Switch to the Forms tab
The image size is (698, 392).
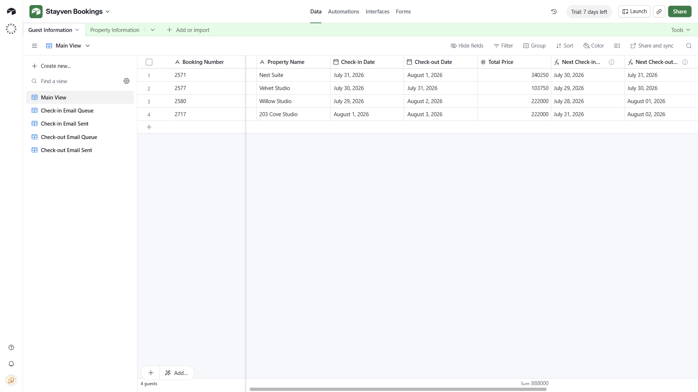point(403,12)
